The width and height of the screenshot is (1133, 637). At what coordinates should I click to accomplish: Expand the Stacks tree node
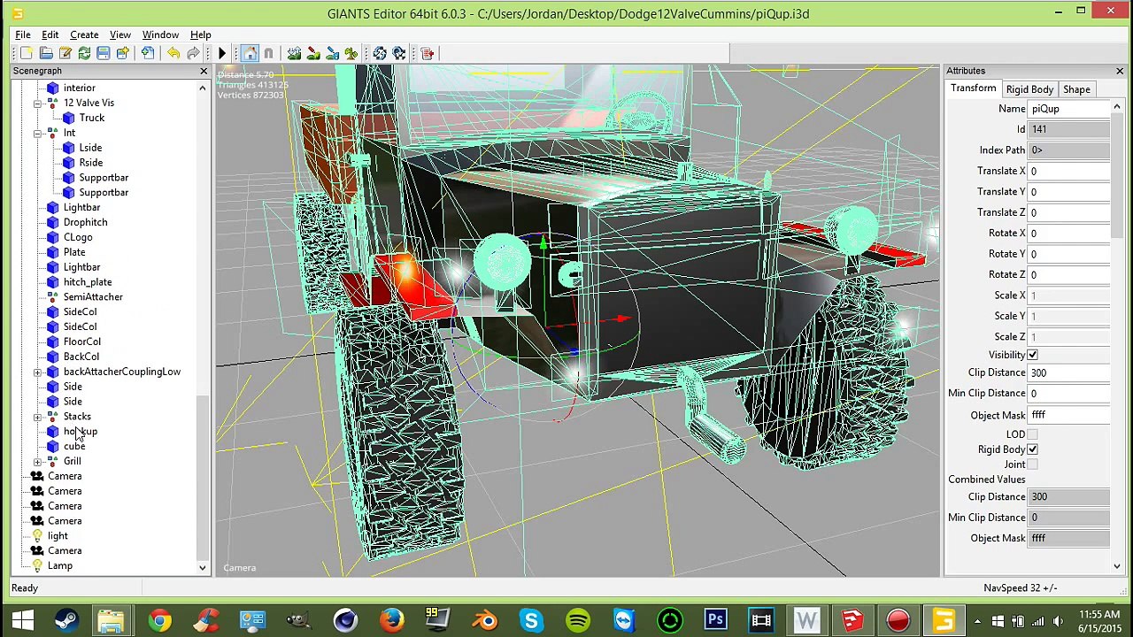tap(37, 417)
